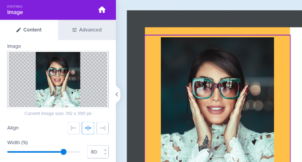Increase width with the stepper up arrow

(x=105, y=150)
